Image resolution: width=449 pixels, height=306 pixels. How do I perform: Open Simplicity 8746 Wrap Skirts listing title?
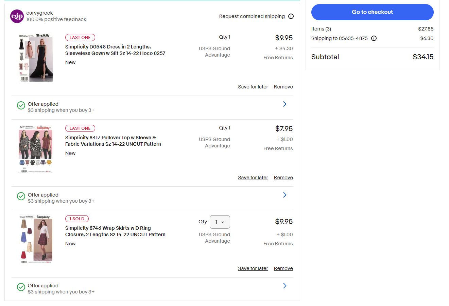(x=115, y=231)
